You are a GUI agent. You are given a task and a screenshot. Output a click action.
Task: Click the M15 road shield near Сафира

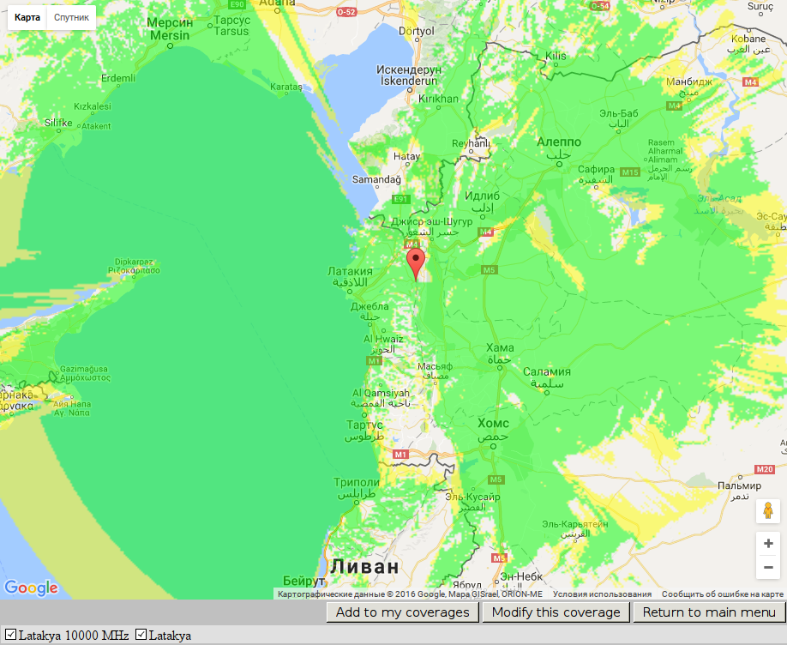click(630, 172)
